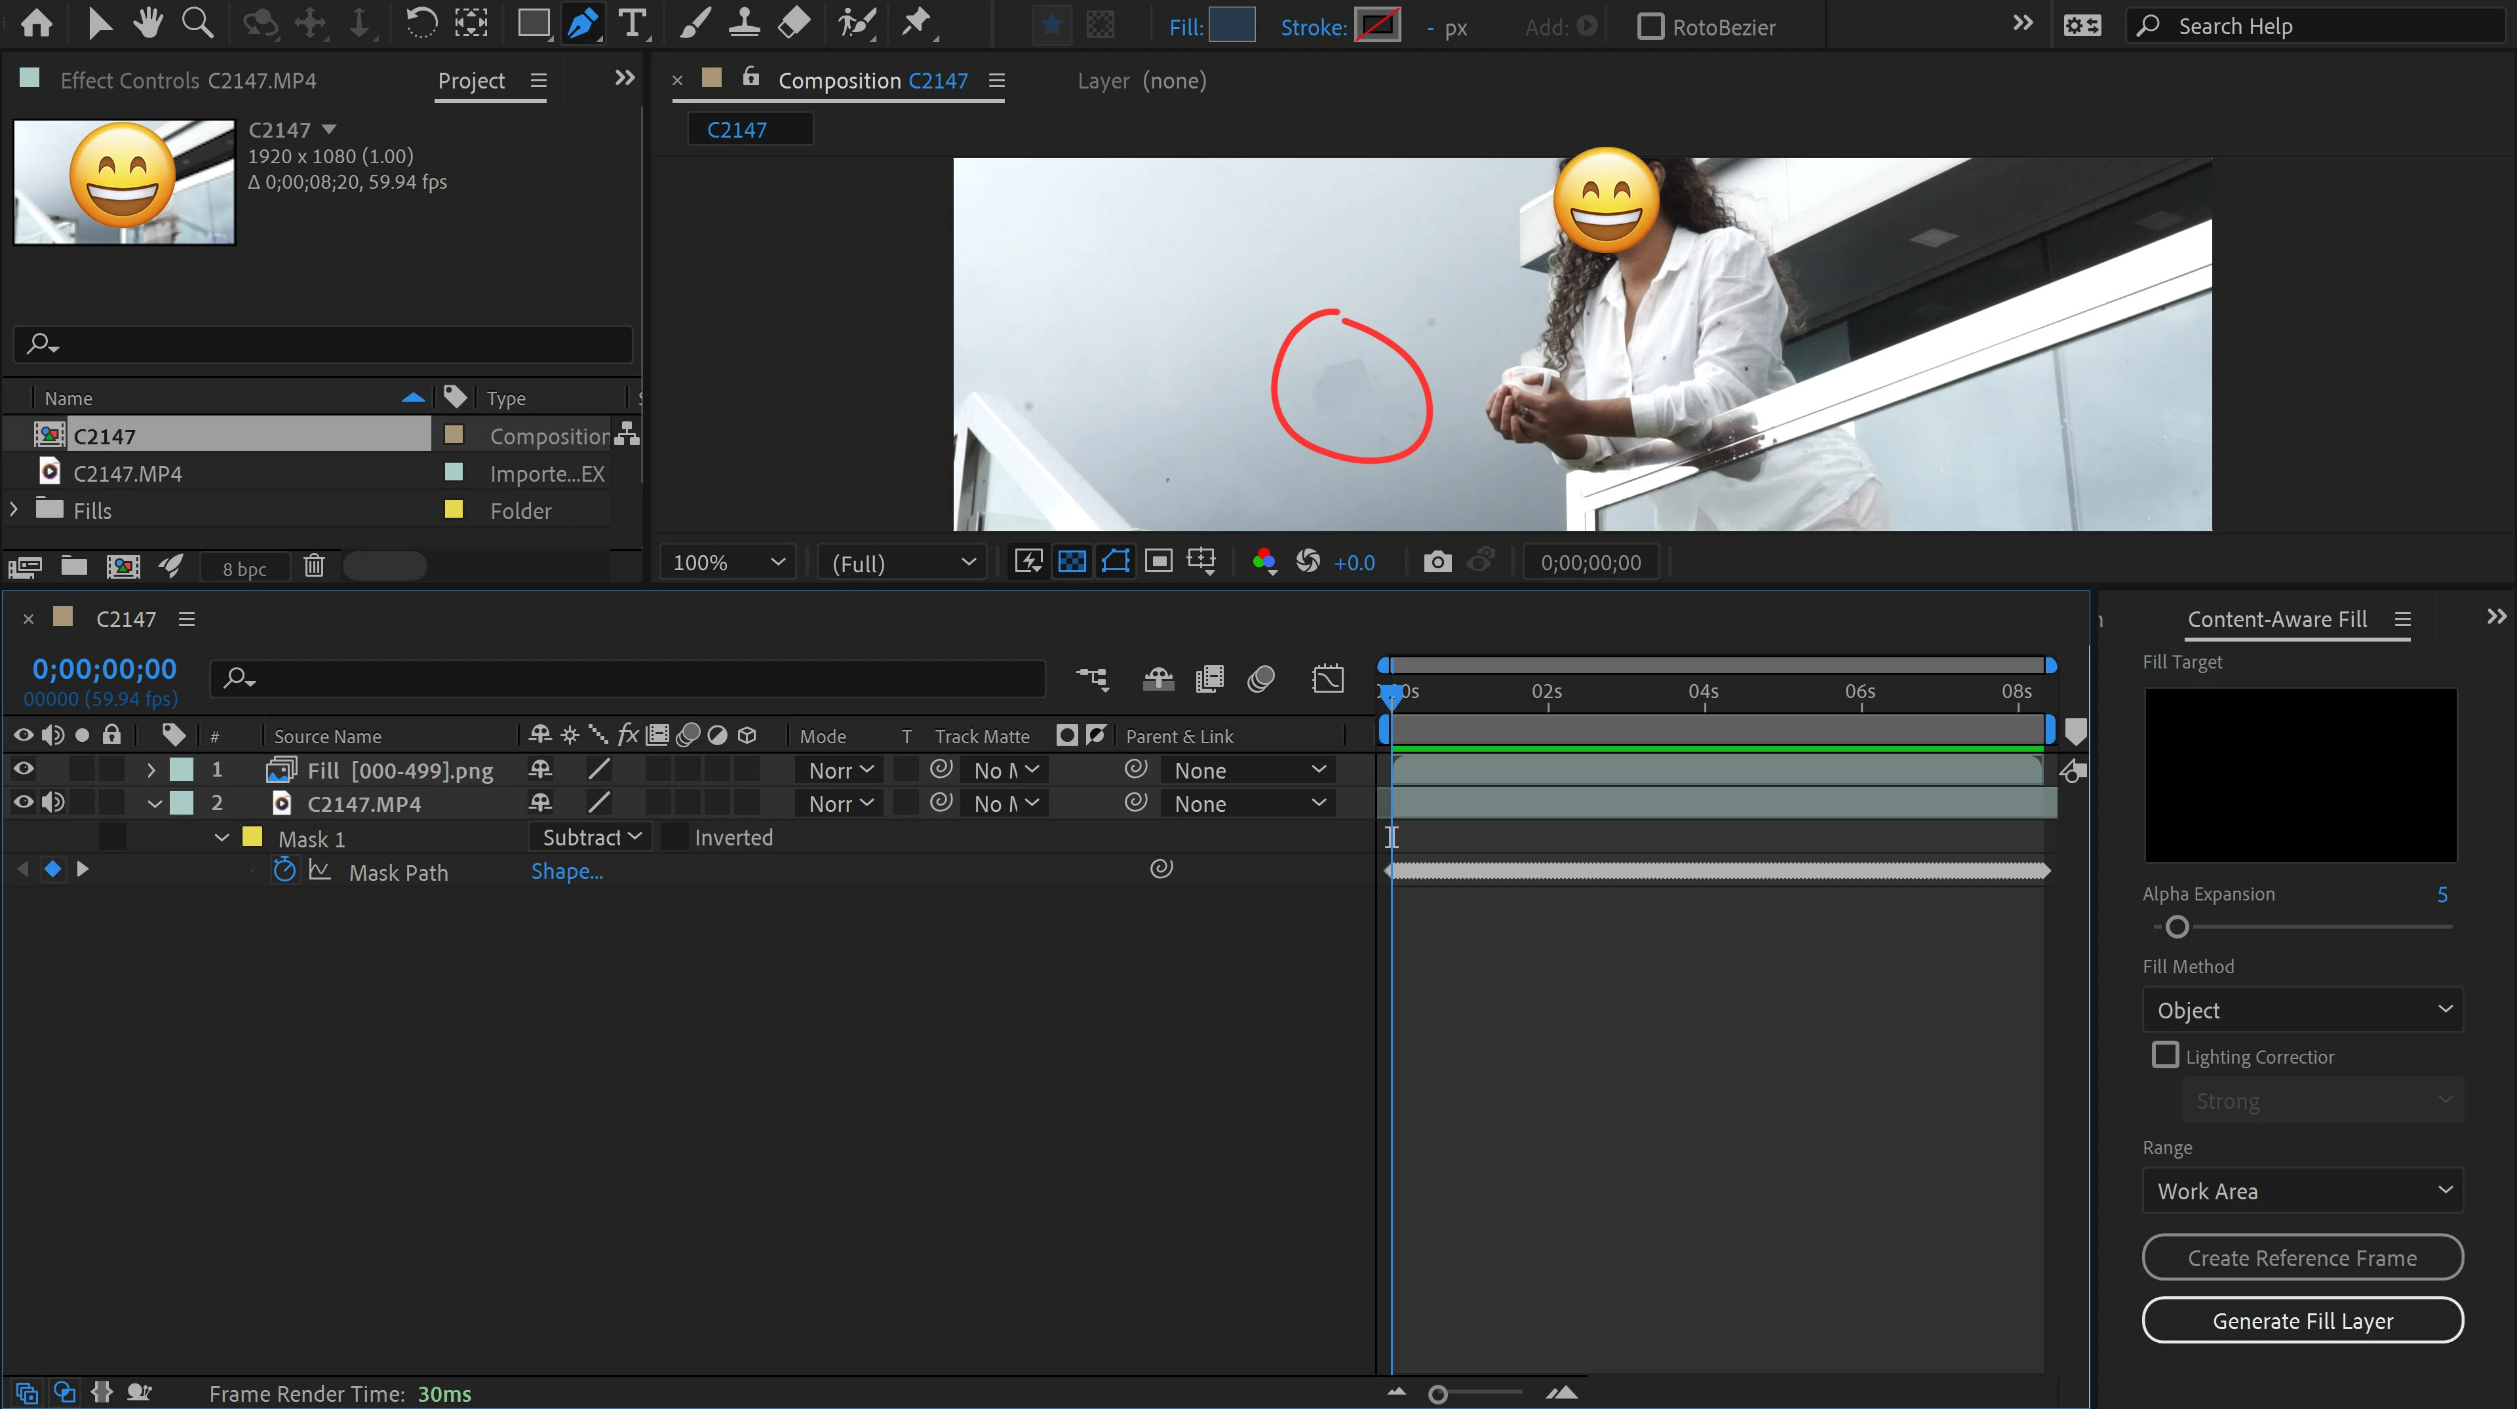Select the Clone Stamp tool
The width and height of the screenshot is (2517, 1409).
(x=743, y=24)
